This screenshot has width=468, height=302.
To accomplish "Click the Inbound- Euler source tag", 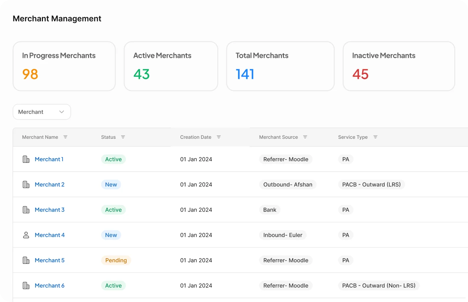I will pyautogui.click(x=283, y=235).
